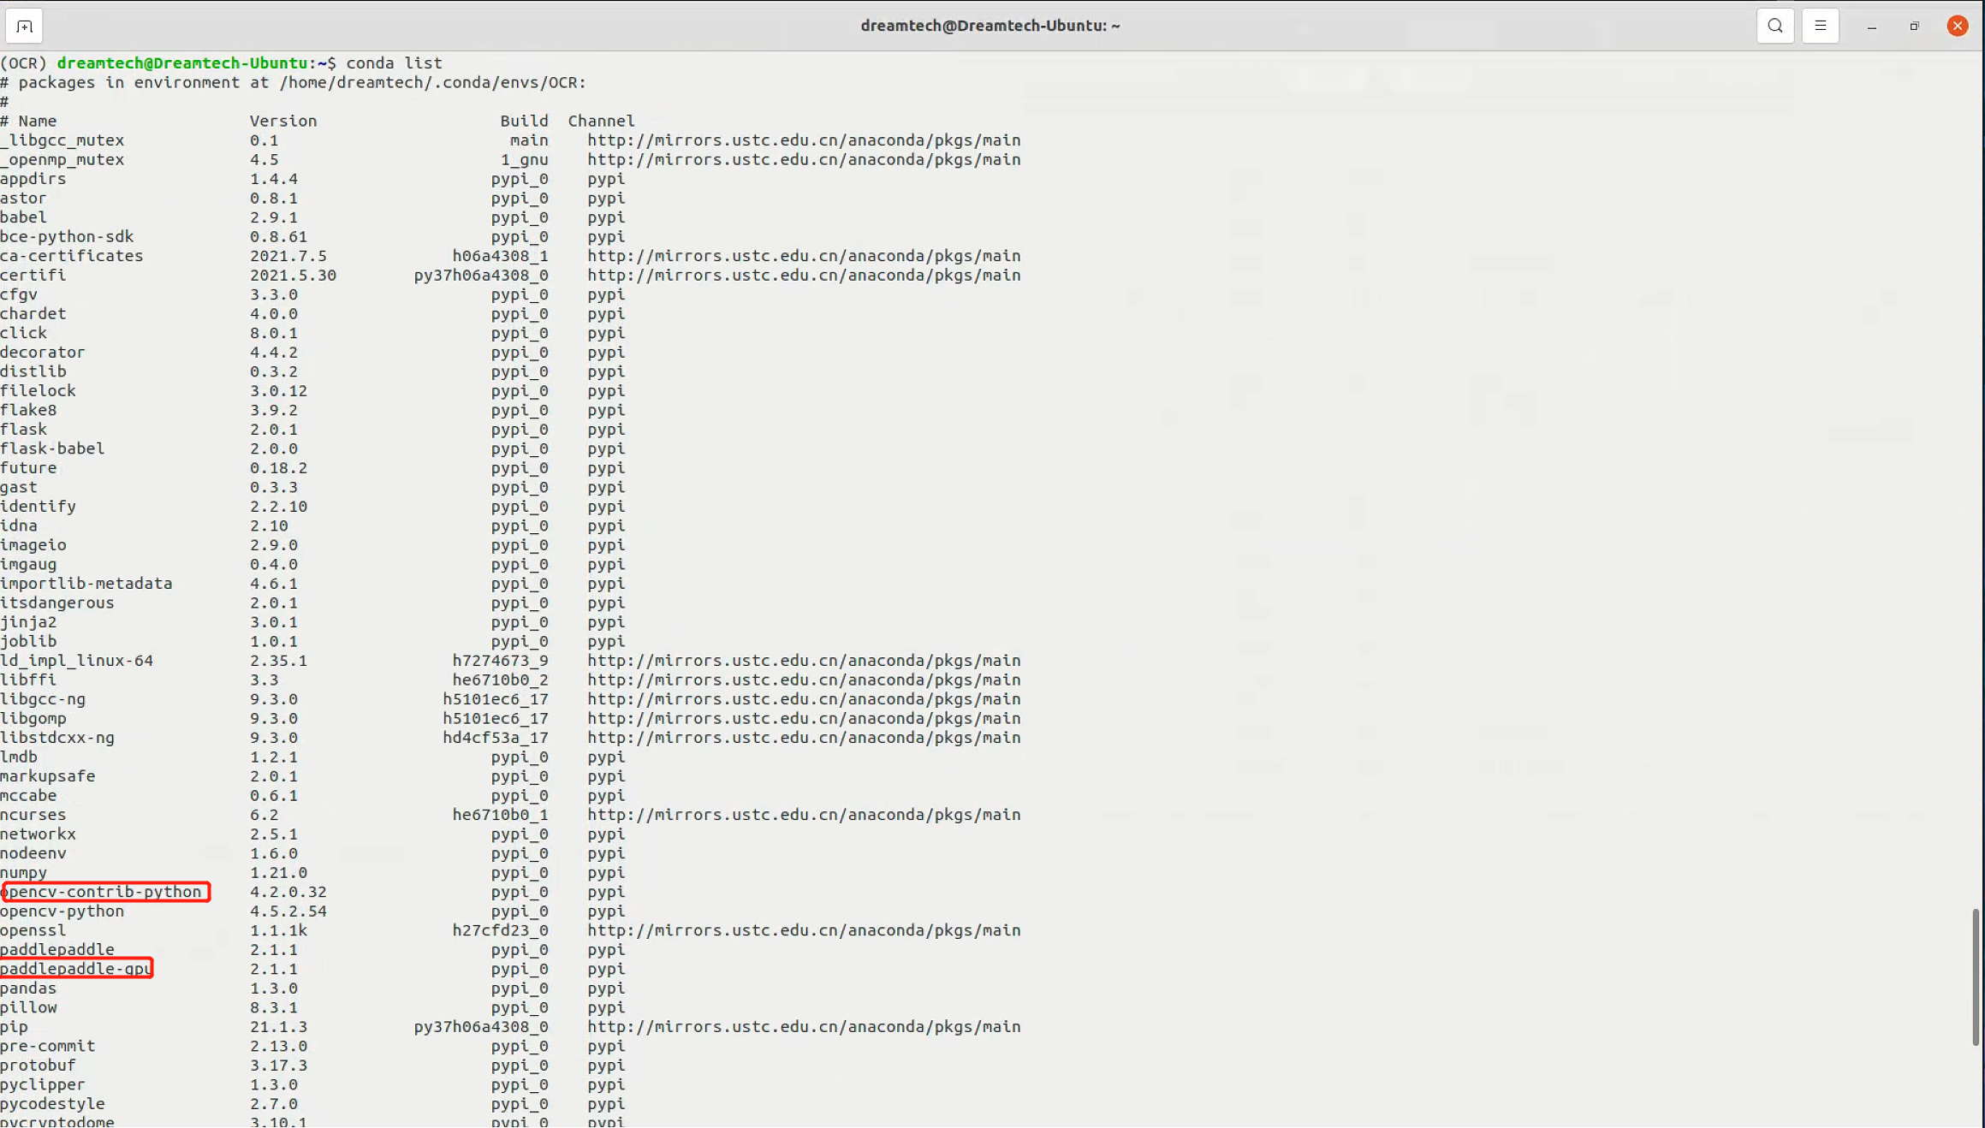1985x1128 pixels.
Task: Open the terminal search tool
Action: pyautogui.click(x=1775, y=26)
